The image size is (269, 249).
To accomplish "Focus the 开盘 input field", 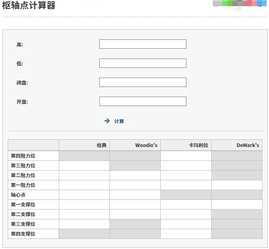I will pos(143,102).
